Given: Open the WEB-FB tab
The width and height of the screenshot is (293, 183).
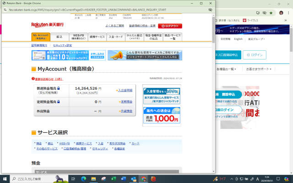Looking at the screenshot, I should pyautogui.click(x=78, y=37).
